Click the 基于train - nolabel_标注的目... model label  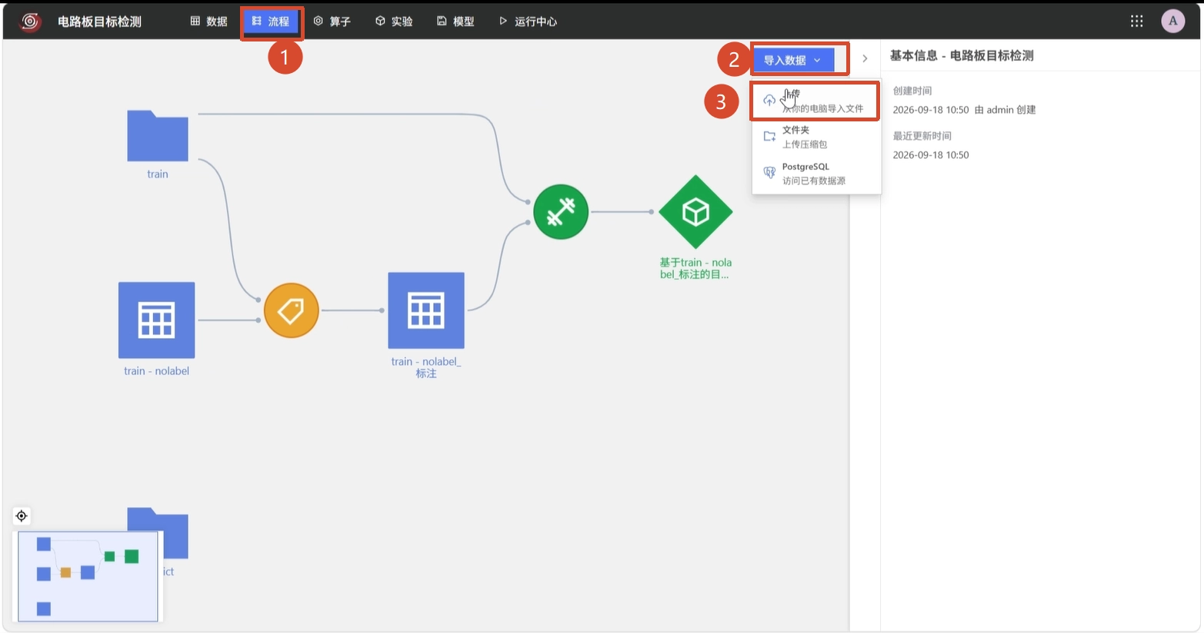click(x=695, y=268)
